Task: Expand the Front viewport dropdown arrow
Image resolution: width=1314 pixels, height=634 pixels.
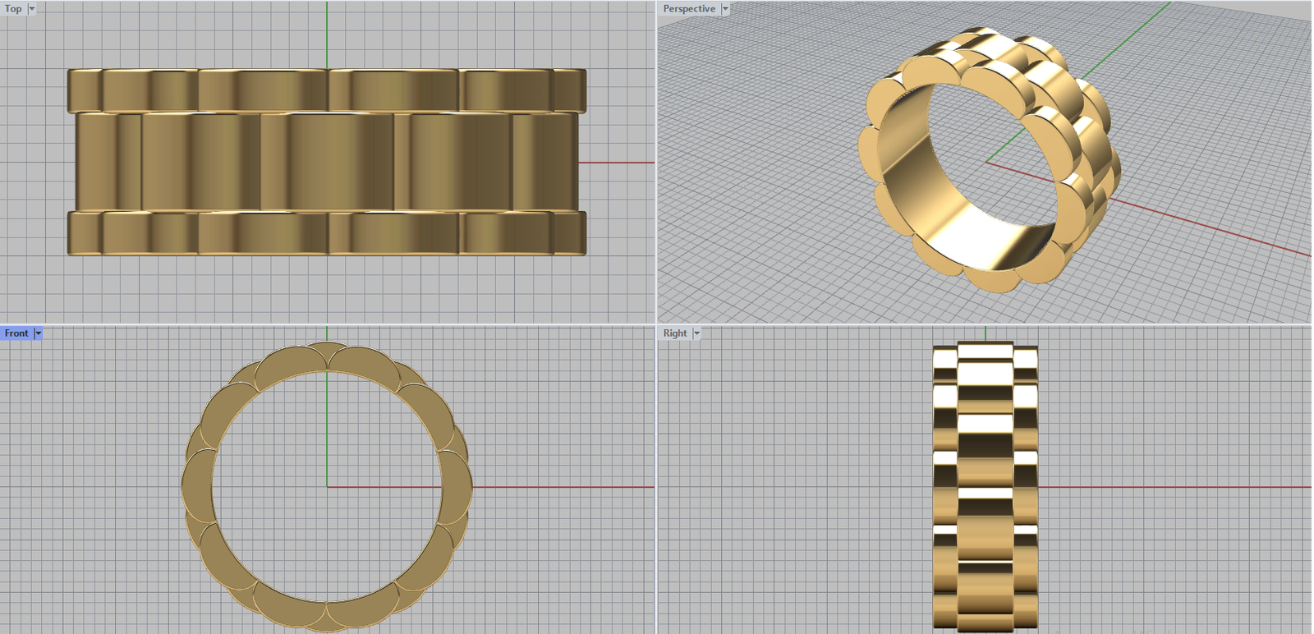Action: [38, 333]
